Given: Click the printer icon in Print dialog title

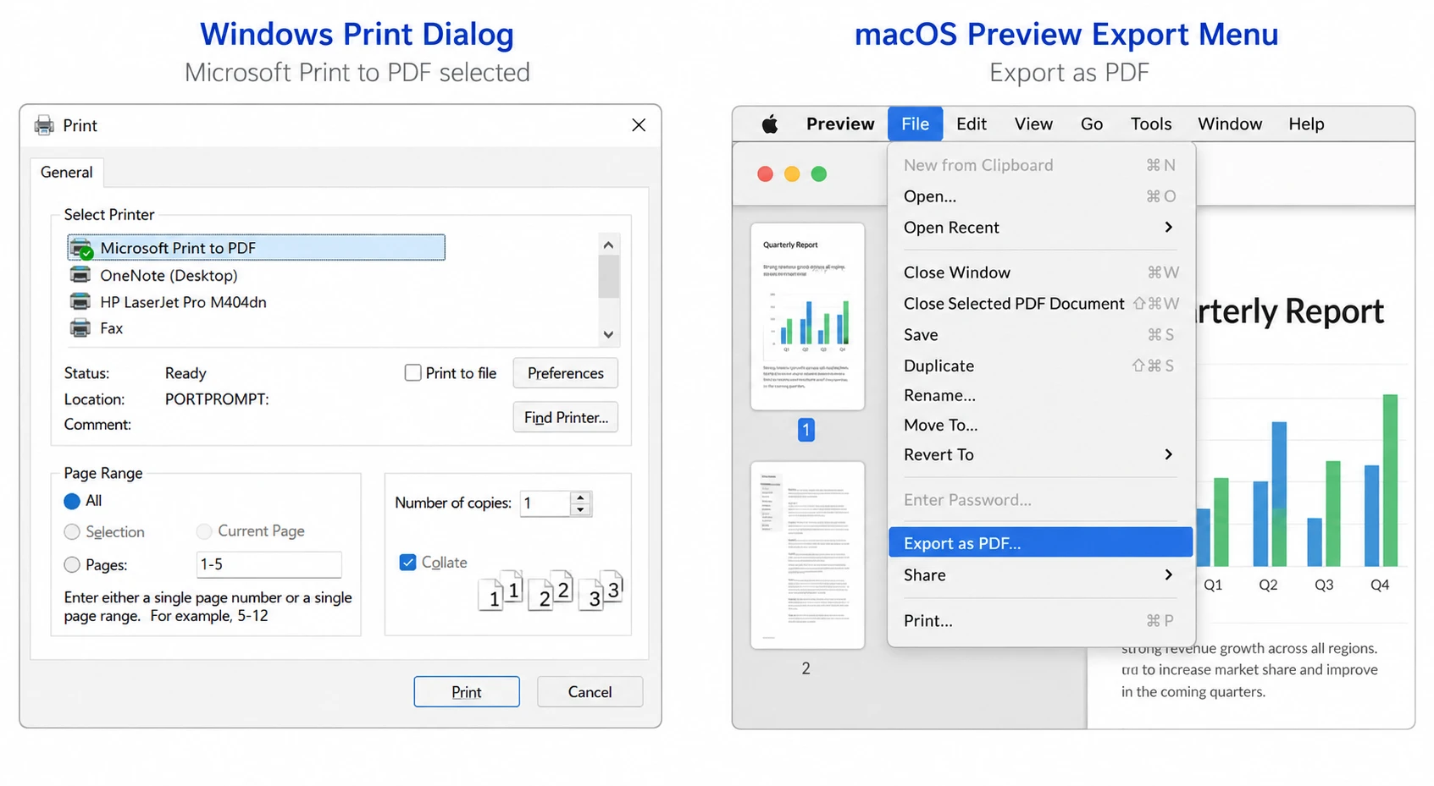Looking at the screenshot, I should tap(44, 125).
